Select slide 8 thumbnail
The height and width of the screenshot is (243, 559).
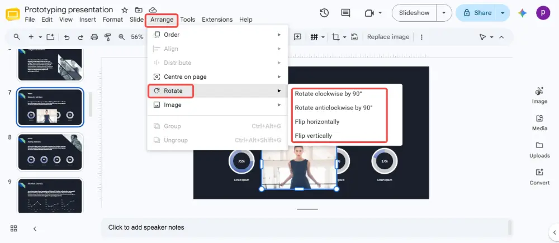[x=50, y=152]
